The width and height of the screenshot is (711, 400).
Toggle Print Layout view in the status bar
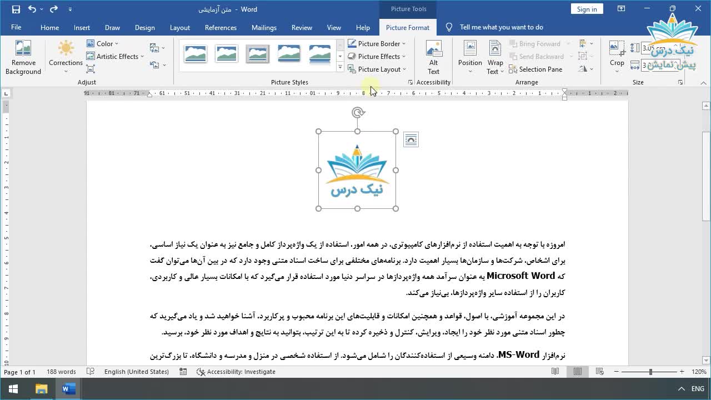coord(578,372)
